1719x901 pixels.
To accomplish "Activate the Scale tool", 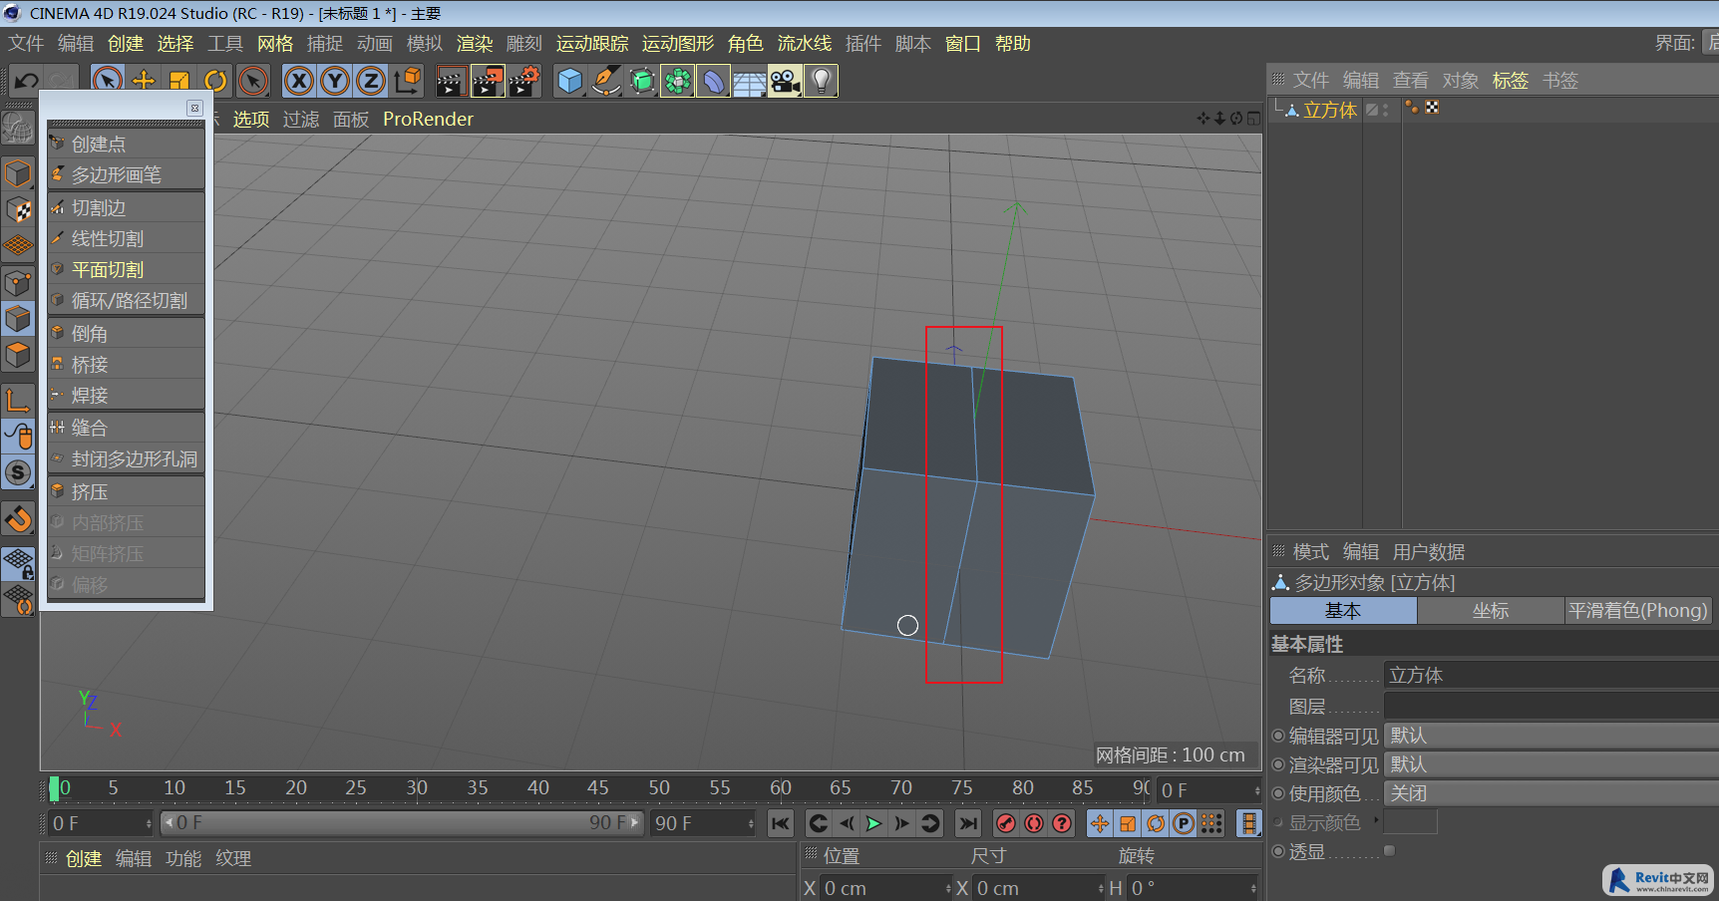I will (179, 81).
